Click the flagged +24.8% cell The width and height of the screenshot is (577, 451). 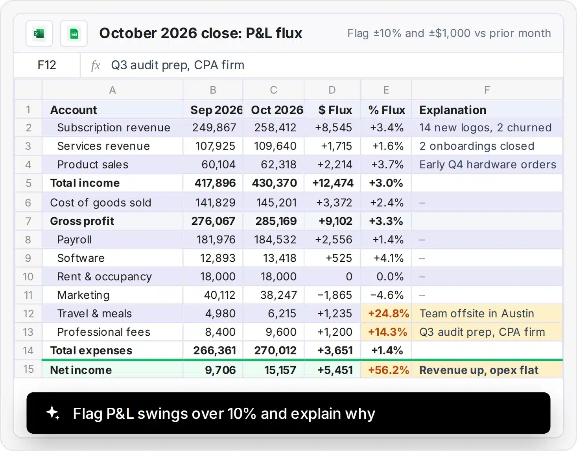[386, 314]
